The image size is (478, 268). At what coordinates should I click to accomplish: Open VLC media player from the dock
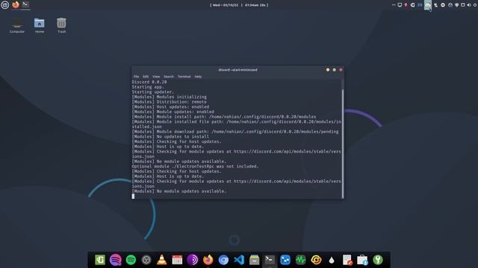161,260
